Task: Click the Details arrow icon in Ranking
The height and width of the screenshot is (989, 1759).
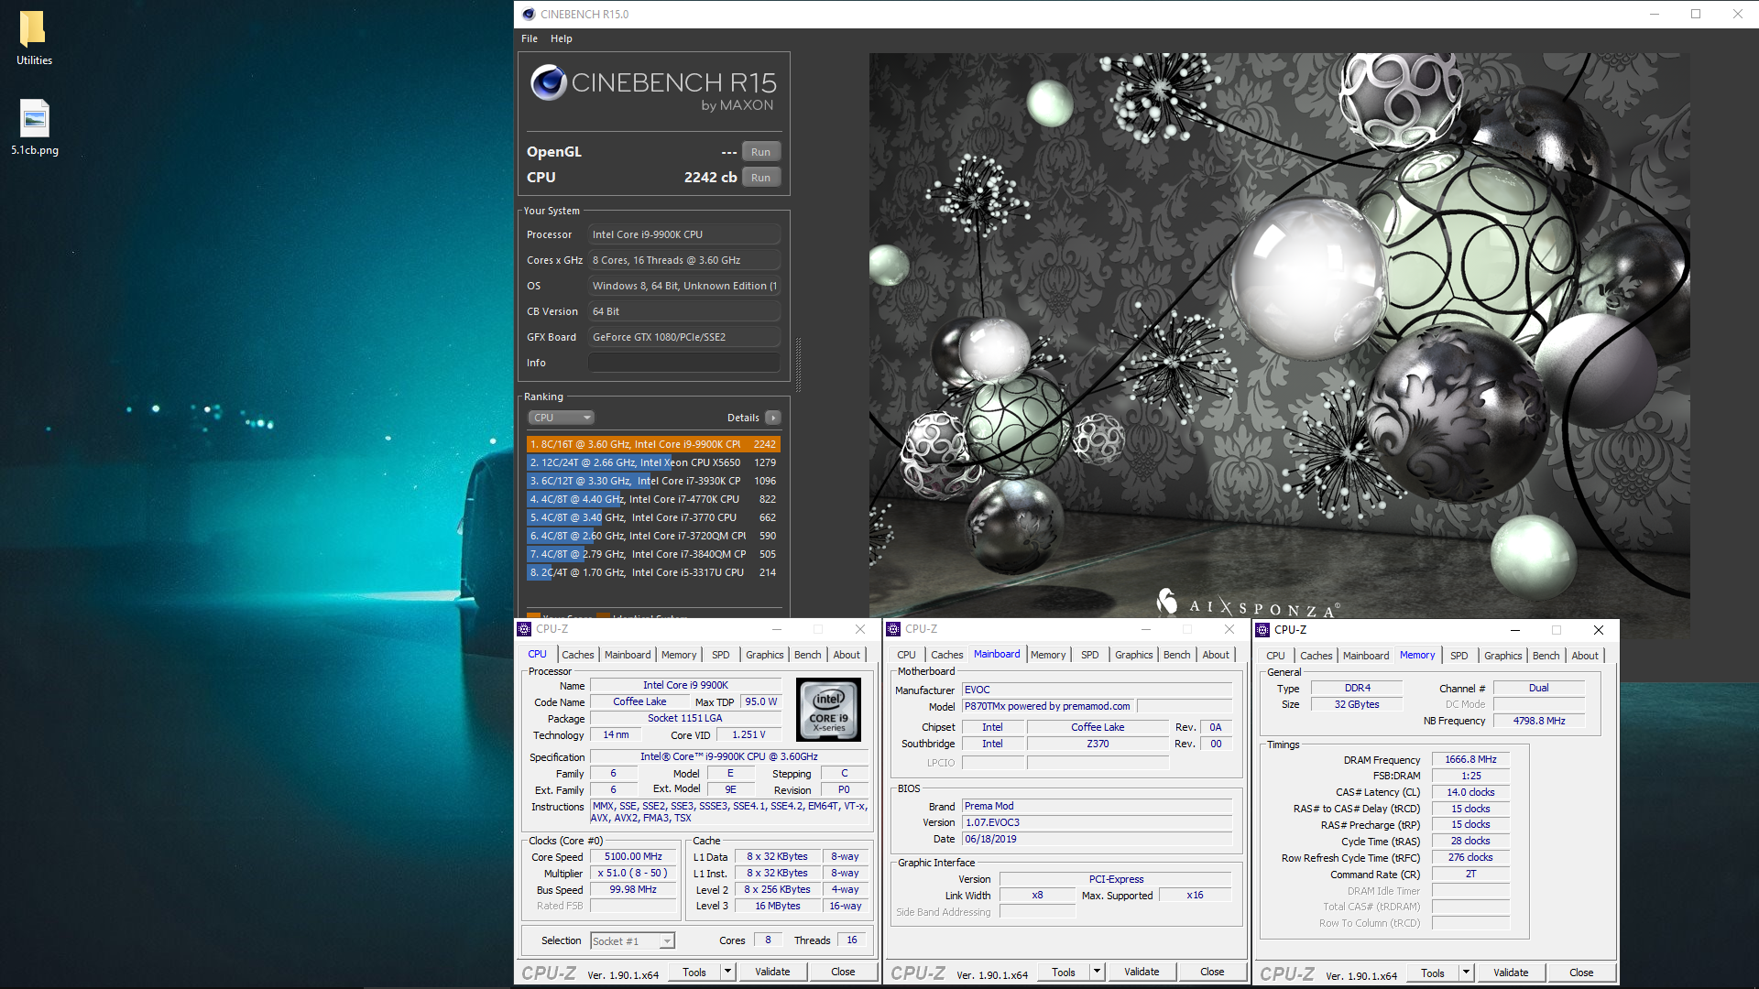Action: (773, 418)
